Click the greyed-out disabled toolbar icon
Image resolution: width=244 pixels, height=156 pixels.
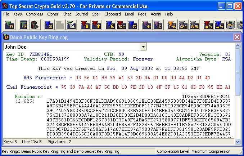pyautogui.click(x=60, y=25)
